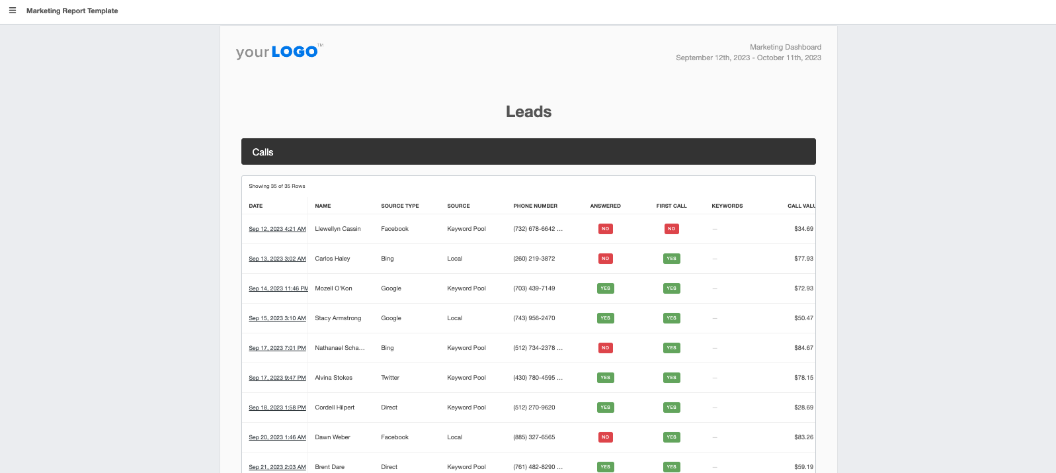Click phone number (703) 439-7149

point(534,288)
